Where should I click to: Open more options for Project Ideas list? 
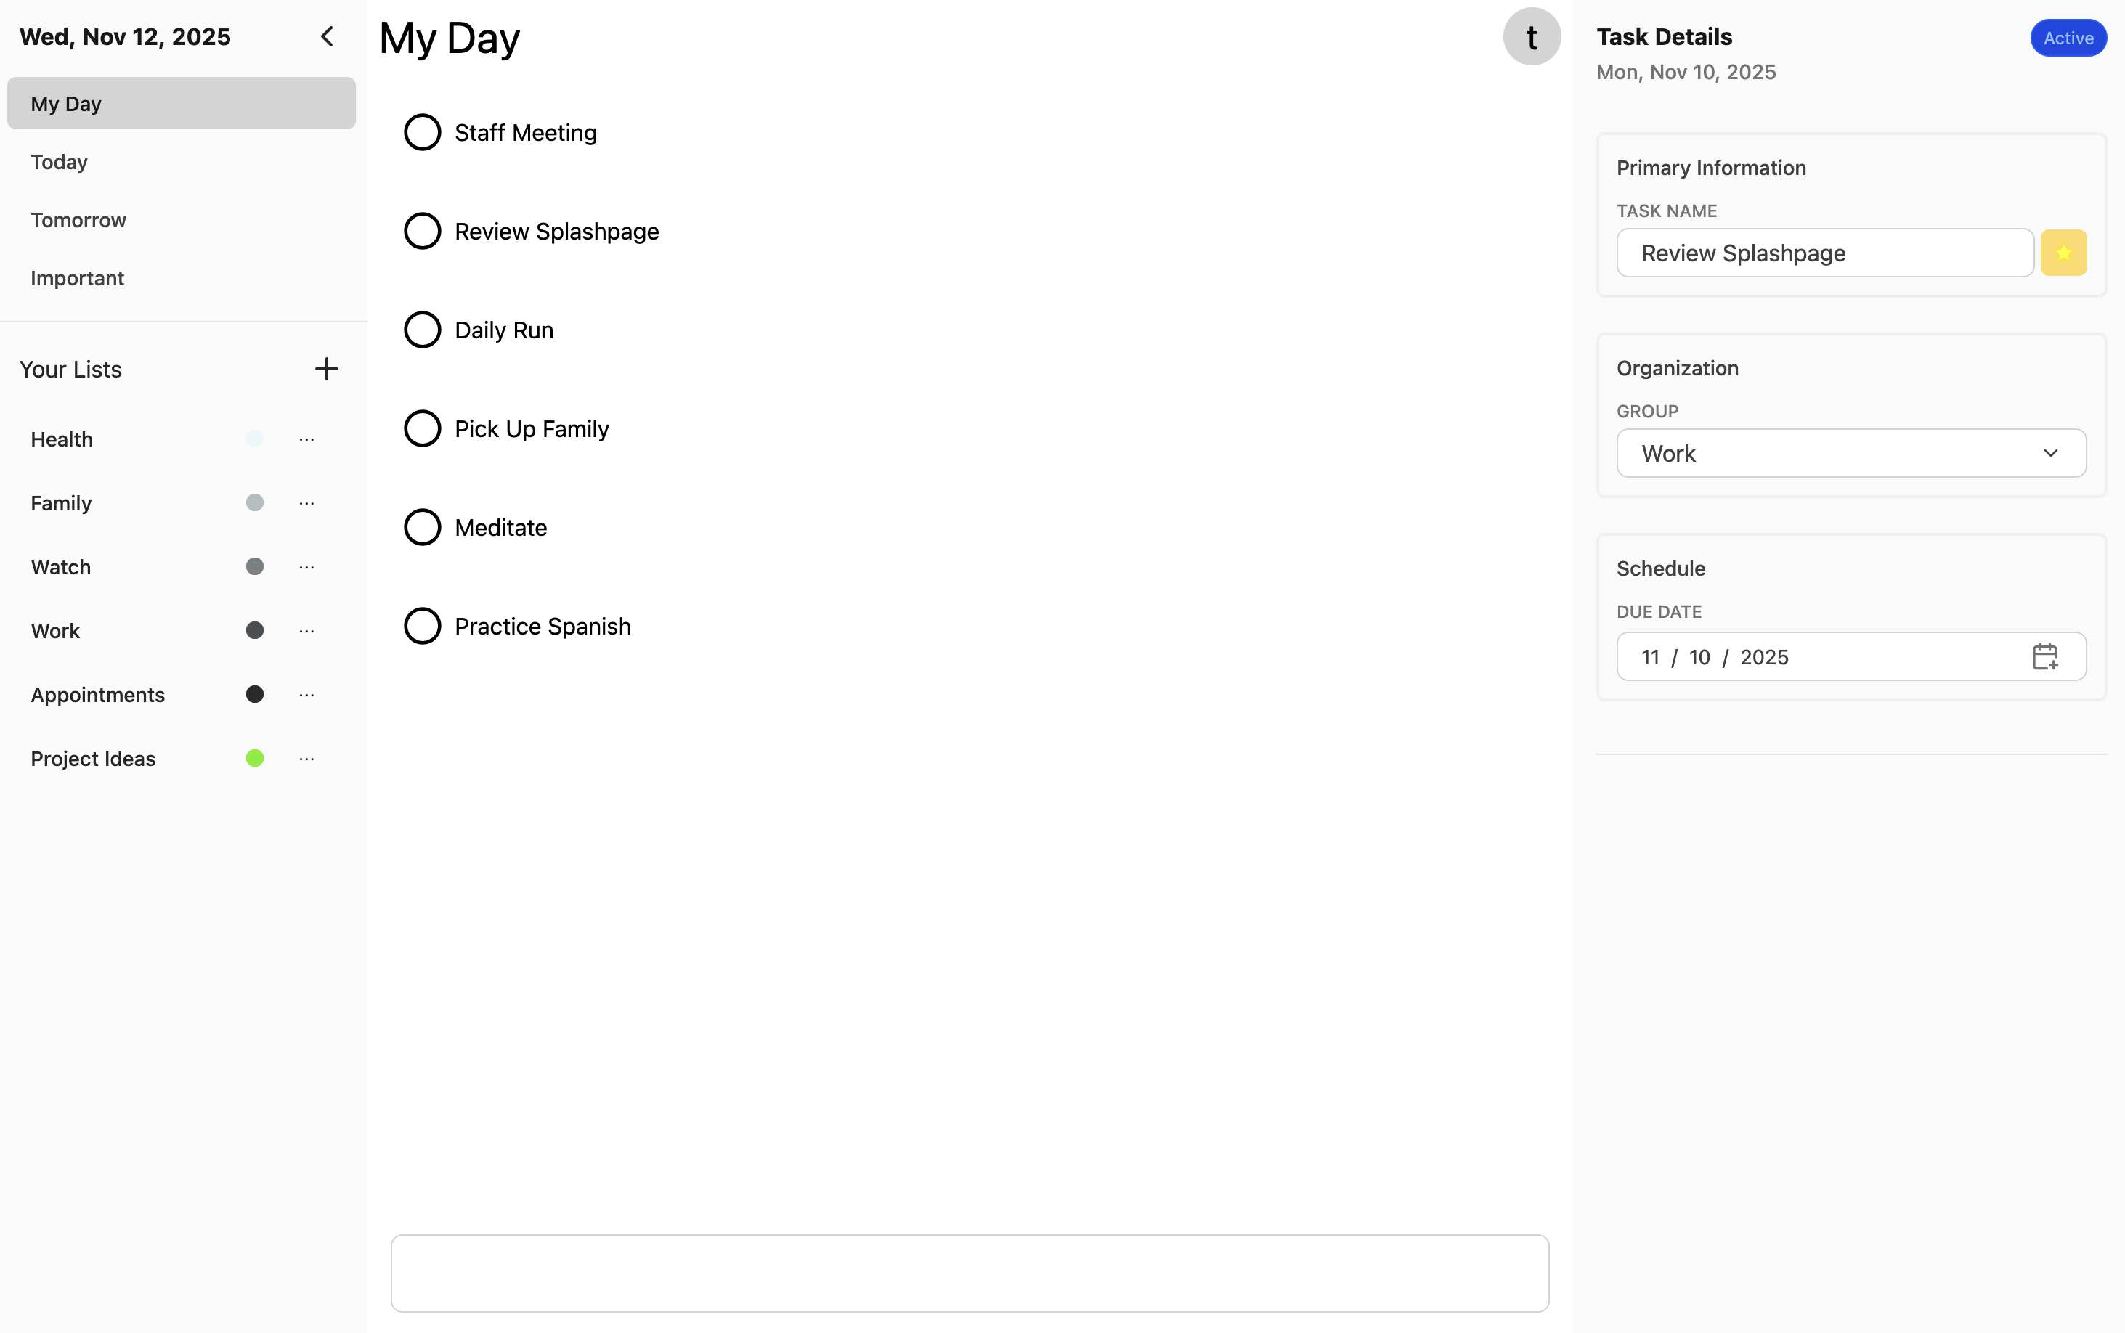[x=307, y=759]
